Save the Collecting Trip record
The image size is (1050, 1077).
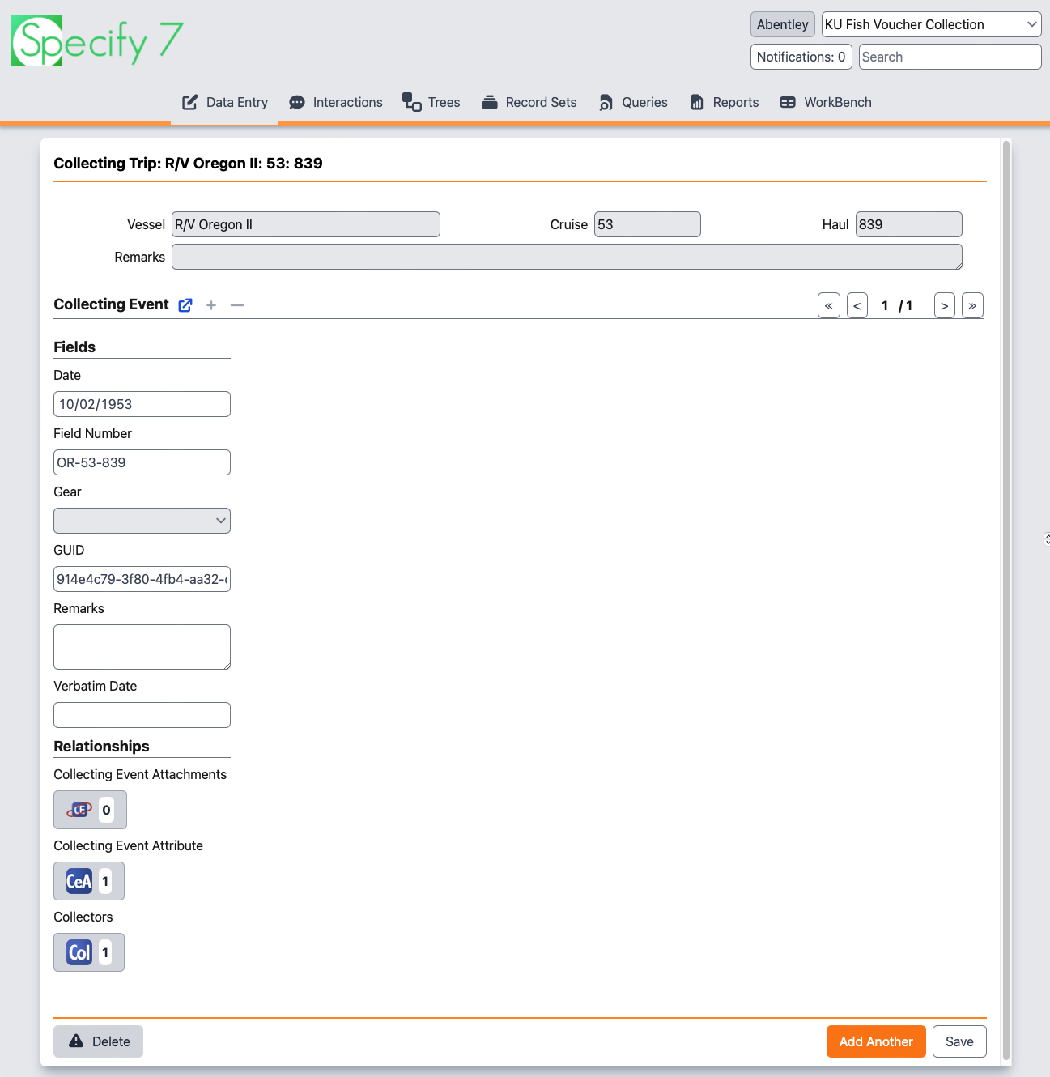pos(959,1041)
